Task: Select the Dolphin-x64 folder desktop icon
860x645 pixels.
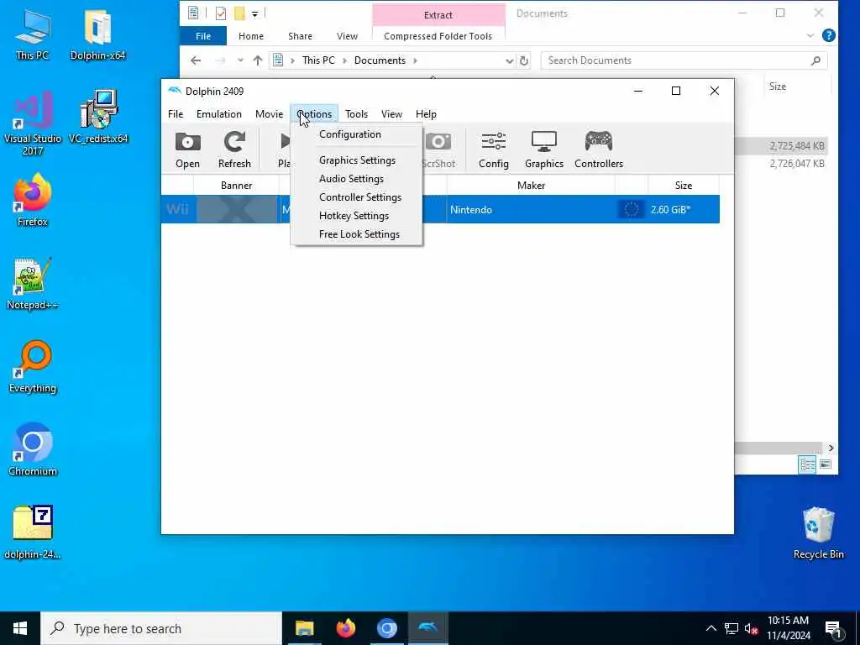Action: click(x=97, y=35)
